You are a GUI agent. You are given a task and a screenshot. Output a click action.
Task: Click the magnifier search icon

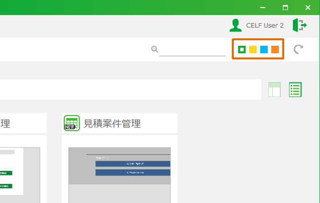click(x=155, y=49)
